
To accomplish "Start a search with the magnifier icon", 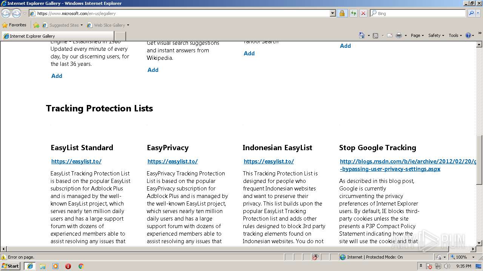I will pyautogui.click(x=471, y=13).
